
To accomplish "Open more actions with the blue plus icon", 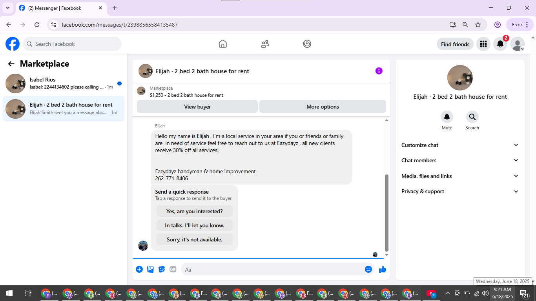I will pos(139,269).
